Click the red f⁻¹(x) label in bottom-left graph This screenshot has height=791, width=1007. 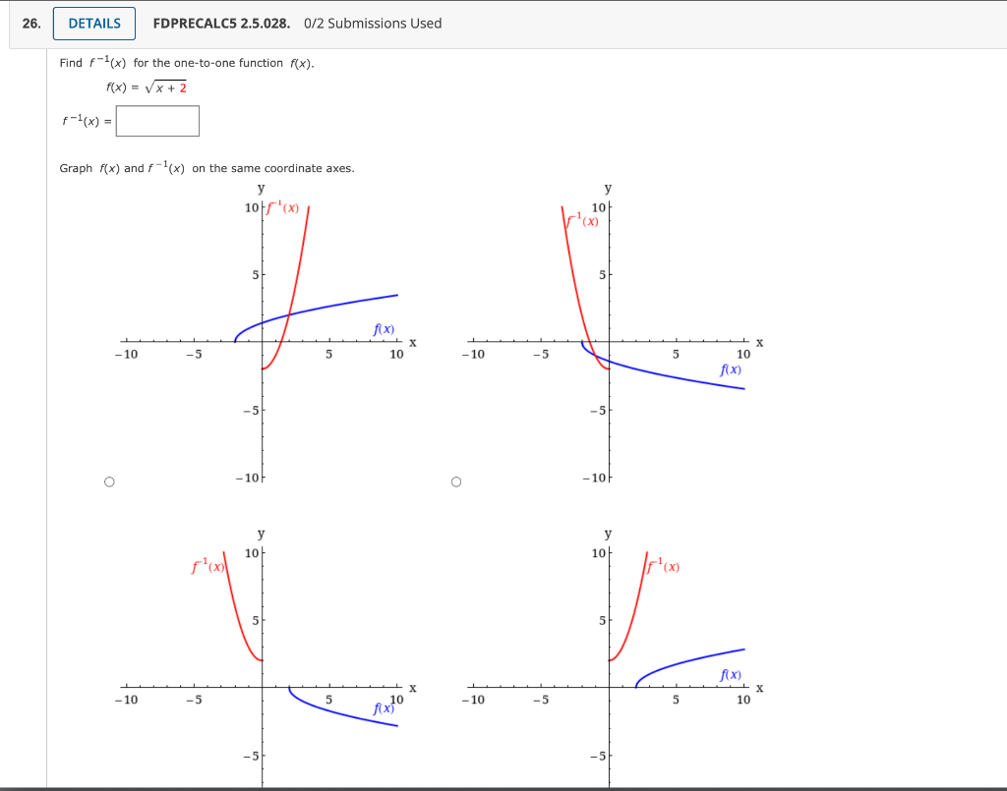207,565
